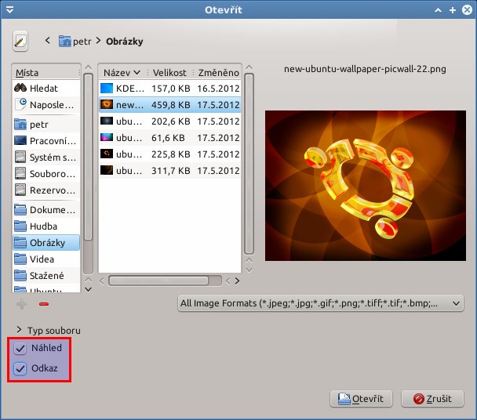The width and height of the screenshot is (477, 420).
Task: Click the Obrázky breadcrumb
Action: pos(125,42)
